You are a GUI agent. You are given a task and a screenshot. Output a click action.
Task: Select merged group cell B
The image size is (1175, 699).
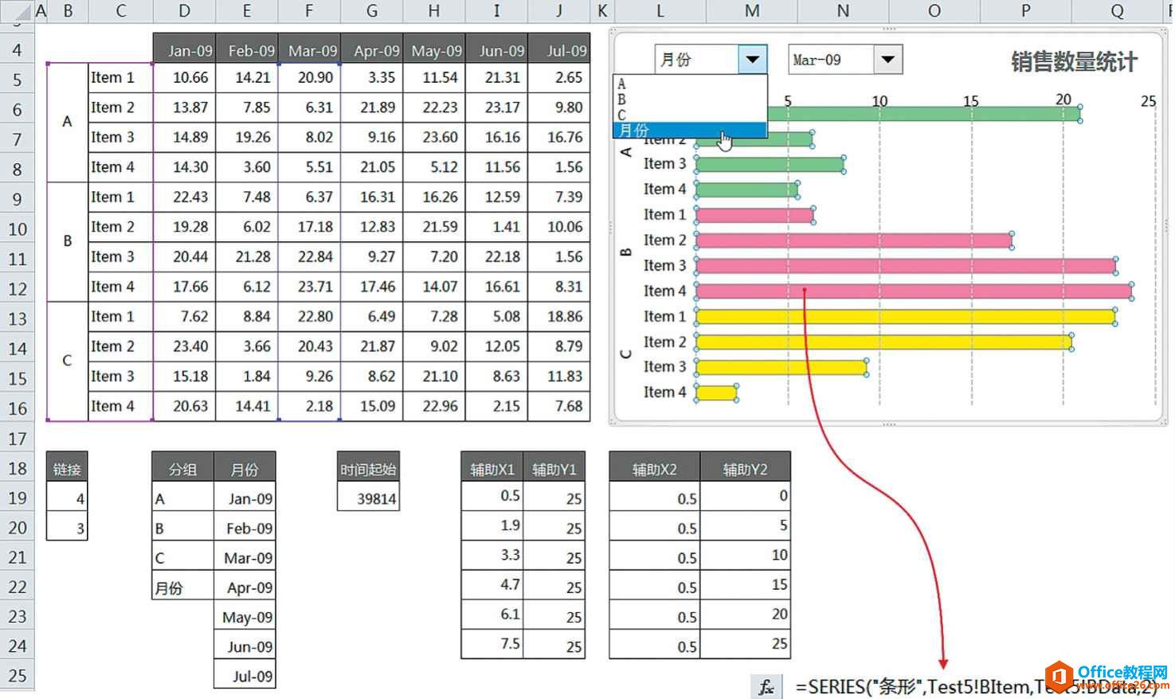pyautogui.click(x=68, y=241)
